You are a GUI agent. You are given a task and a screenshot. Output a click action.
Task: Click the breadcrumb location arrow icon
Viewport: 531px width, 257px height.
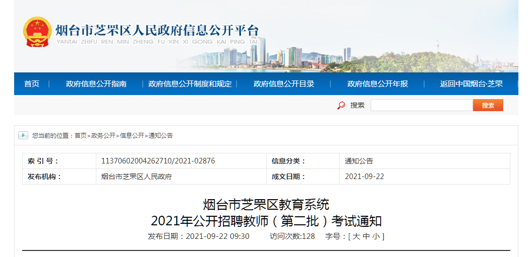(x=23, y=135)
